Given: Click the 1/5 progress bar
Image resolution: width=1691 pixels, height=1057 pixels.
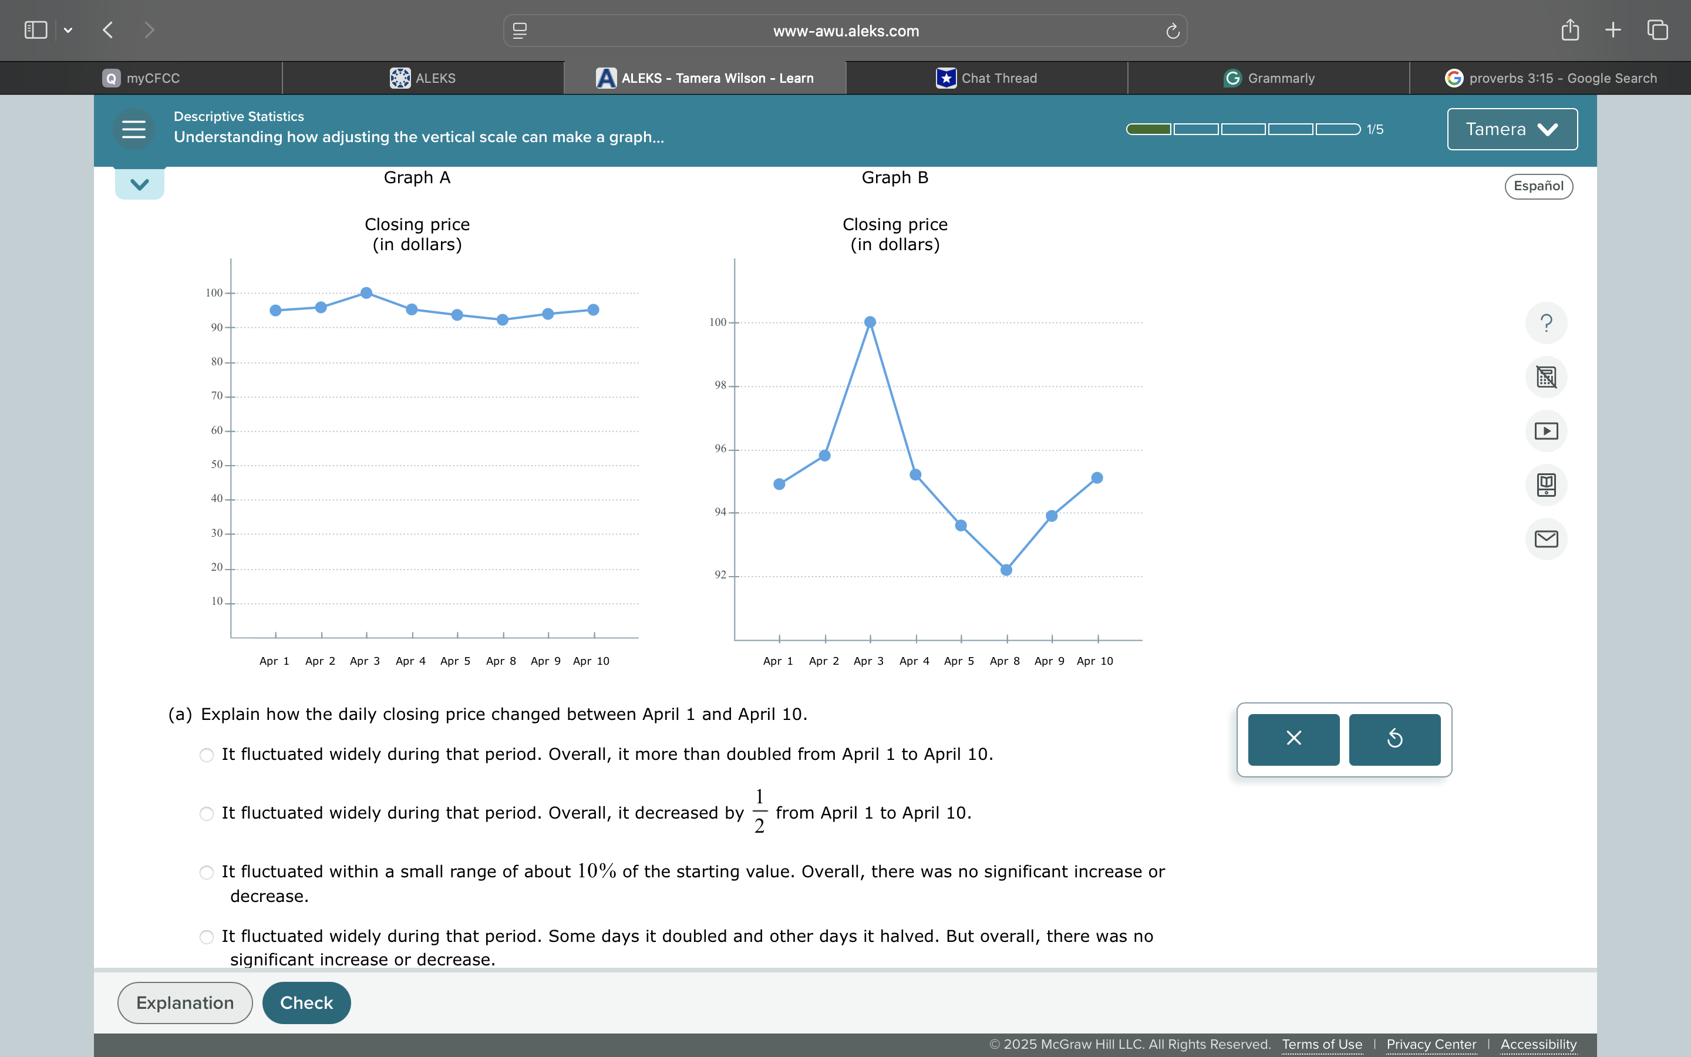Looking at the screenshot, I should pyautogui.click(x=1243, y=129).
